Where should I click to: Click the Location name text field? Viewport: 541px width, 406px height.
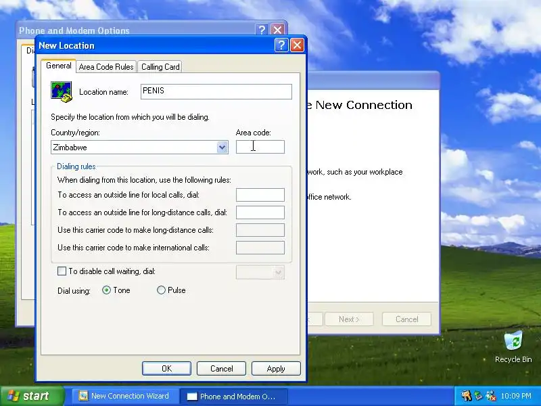pyautogui.click(x=216, y=91)
